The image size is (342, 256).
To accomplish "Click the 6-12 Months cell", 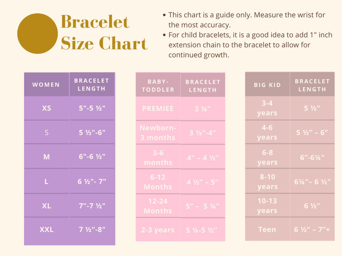I will click(158, 182).
